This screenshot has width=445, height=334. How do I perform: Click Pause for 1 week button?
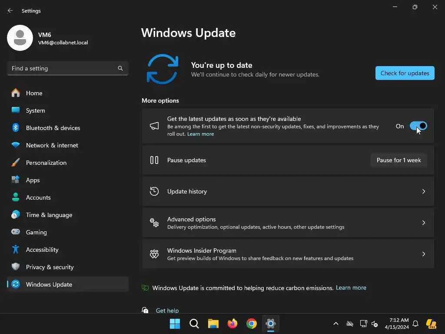399,160
